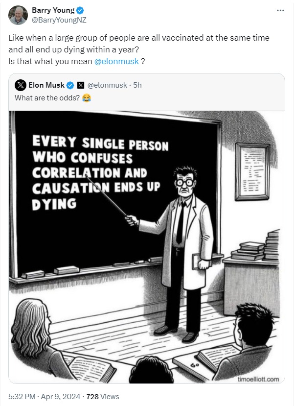
Task: Open the 728 Views analytics
Action: click(103, 397)
